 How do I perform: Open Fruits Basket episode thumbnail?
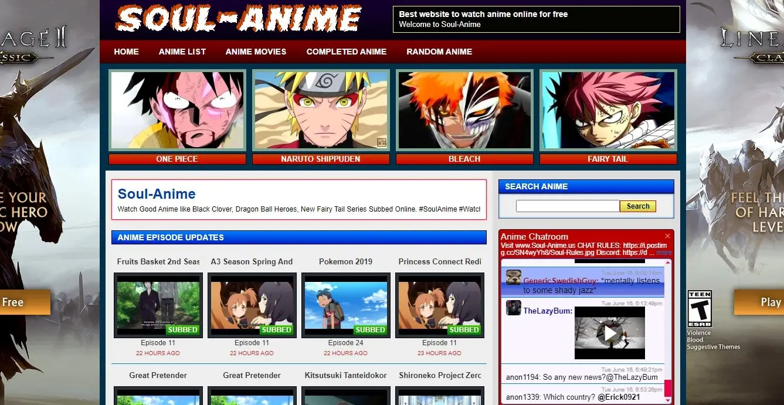point(158,305)
